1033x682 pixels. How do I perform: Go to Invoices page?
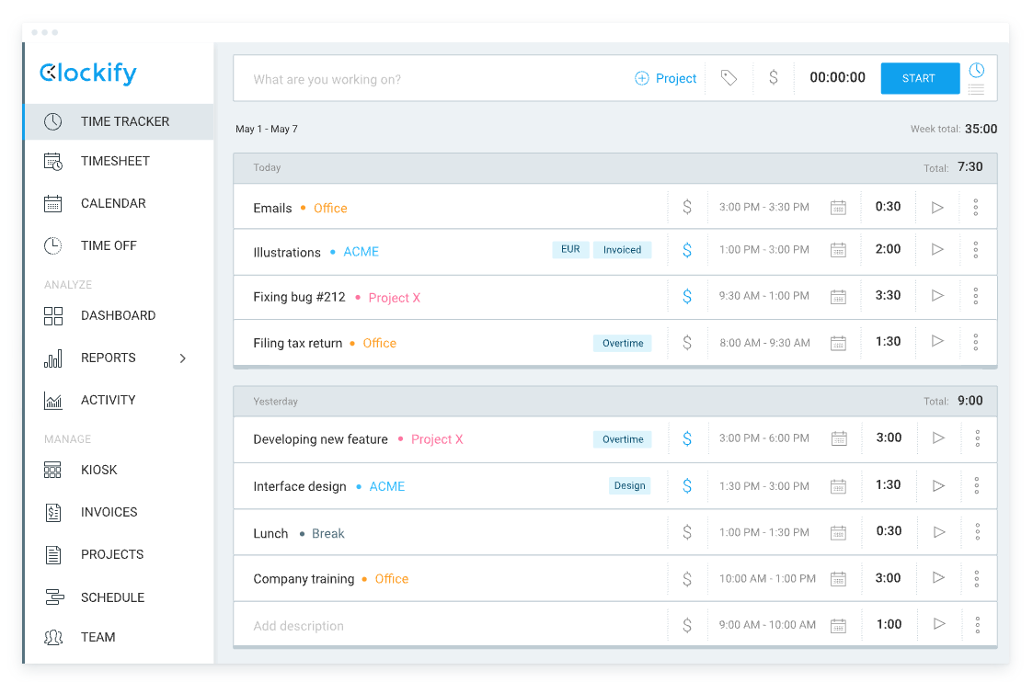109,513
